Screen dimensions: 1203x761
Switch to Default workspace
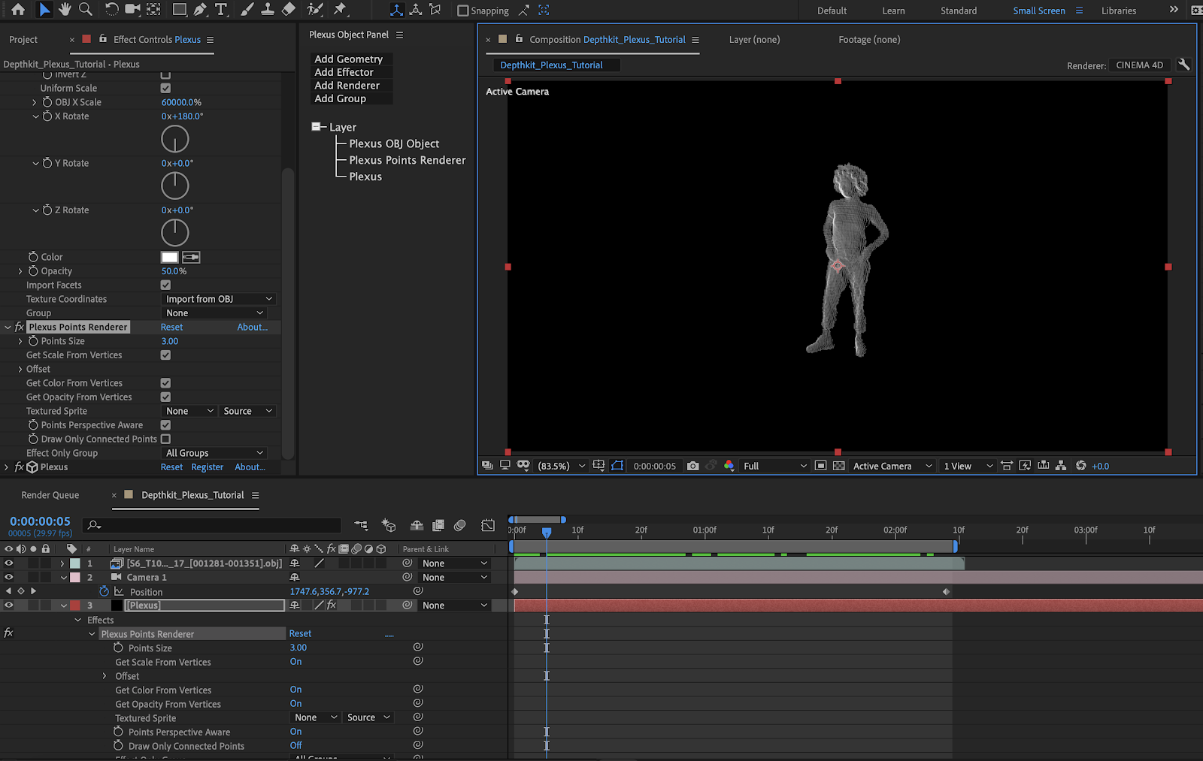pyautogui.click(x=832, y=11)
